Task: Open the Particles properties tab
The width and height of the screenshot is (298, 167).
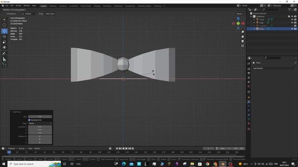Action: point(249,106)
